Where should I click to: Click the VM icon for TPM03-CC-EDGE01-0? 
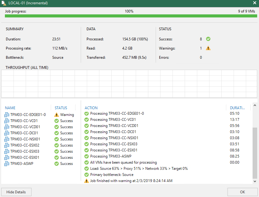point(7,115)
